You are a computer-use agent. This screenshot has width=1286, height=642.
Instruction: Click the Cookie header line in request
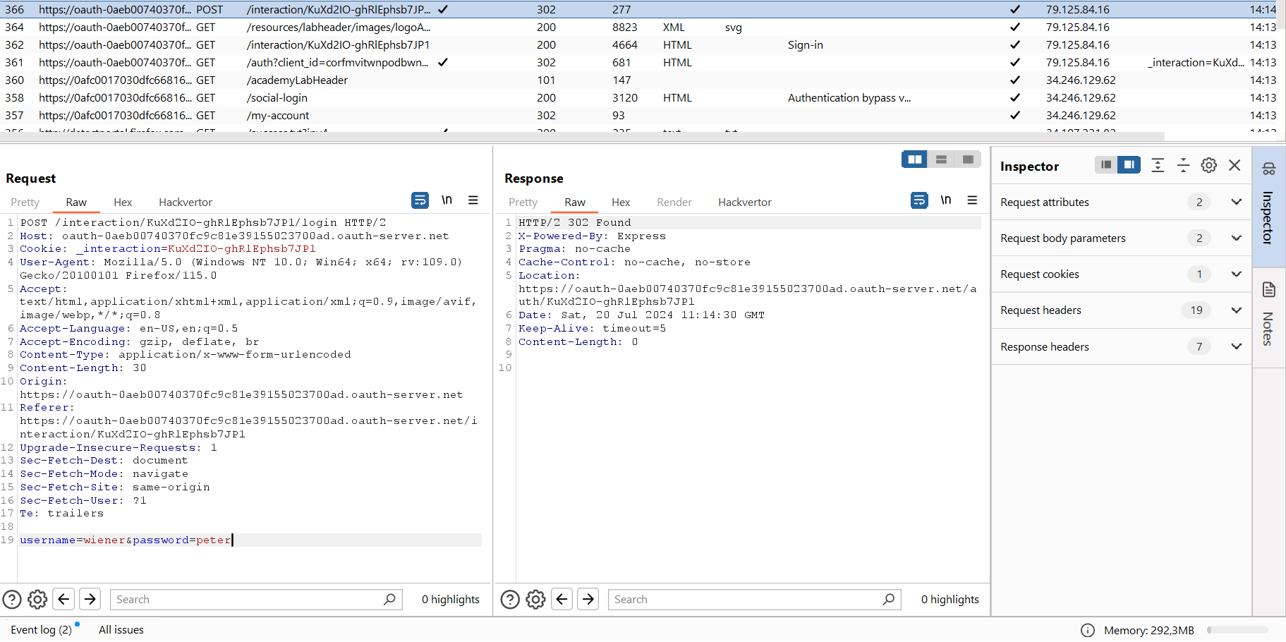pos(168,248)
